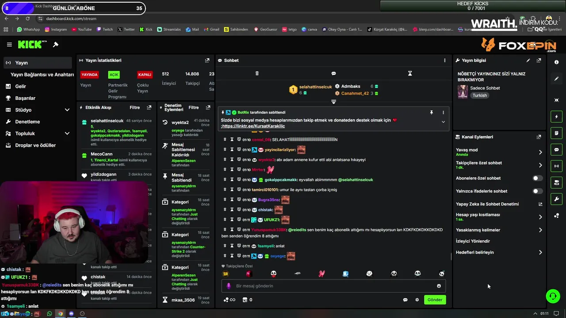
Task: Click the hourglass icon in chat toolbar
Action: click(410, 73)
